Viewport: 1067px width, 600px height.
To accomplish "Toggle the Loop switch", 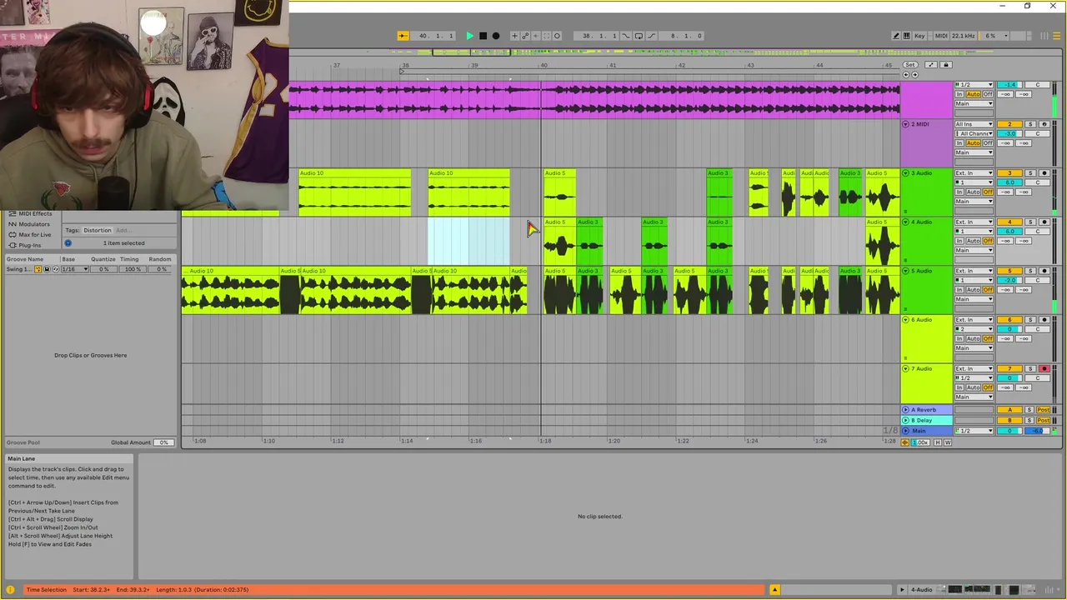I will click(639, 36).
